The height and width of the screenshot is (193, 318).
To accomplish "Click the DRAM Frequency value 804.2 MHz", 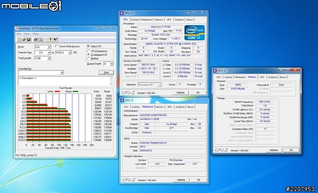I will click(x=265, y=102).
